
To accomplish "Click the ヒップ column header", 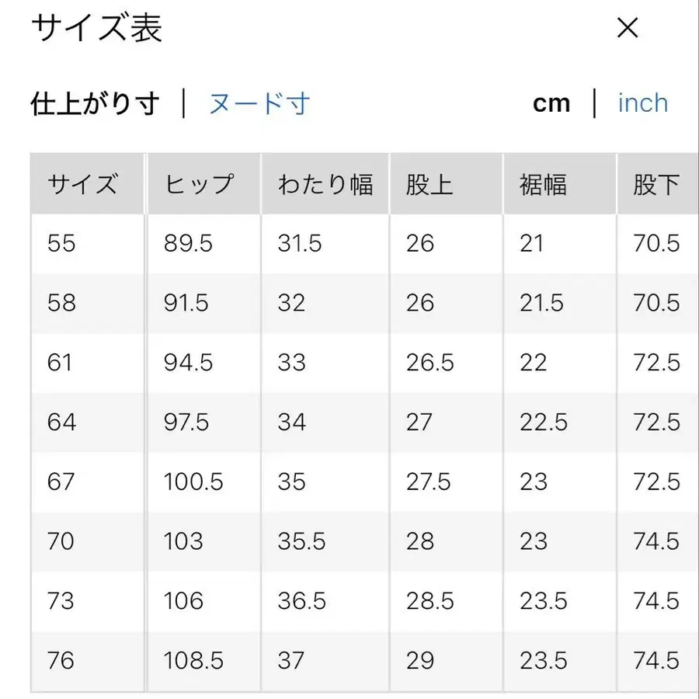I will pyautogui.click(x=199, y=183).
